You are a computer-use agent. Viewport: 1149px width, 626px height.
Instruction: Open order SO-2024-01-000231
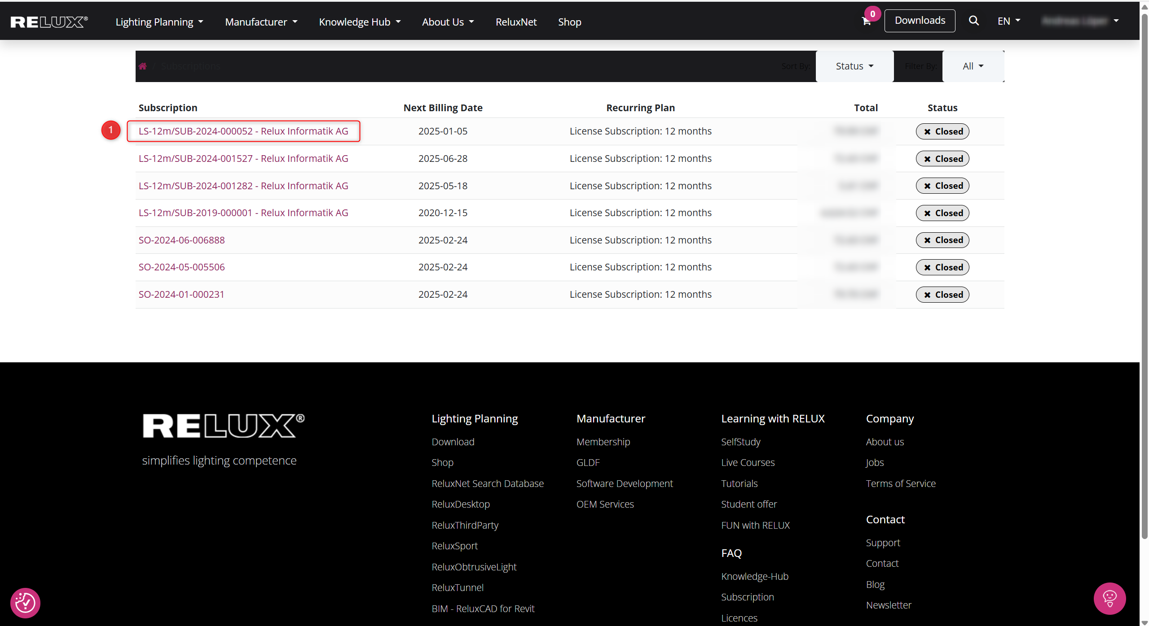pyautogui.click(x=181, y=294)
